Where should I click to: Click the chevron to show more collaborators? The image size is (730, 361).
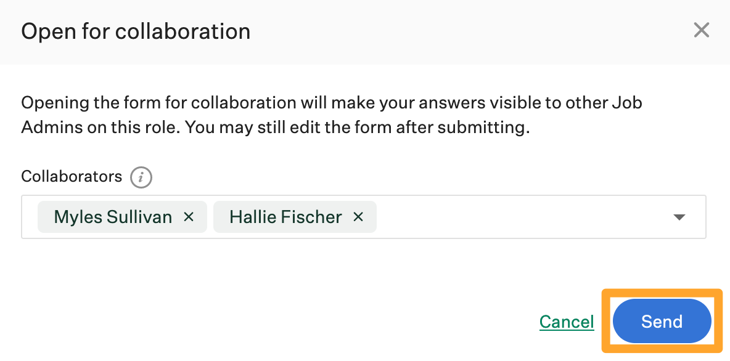point(679,217)
